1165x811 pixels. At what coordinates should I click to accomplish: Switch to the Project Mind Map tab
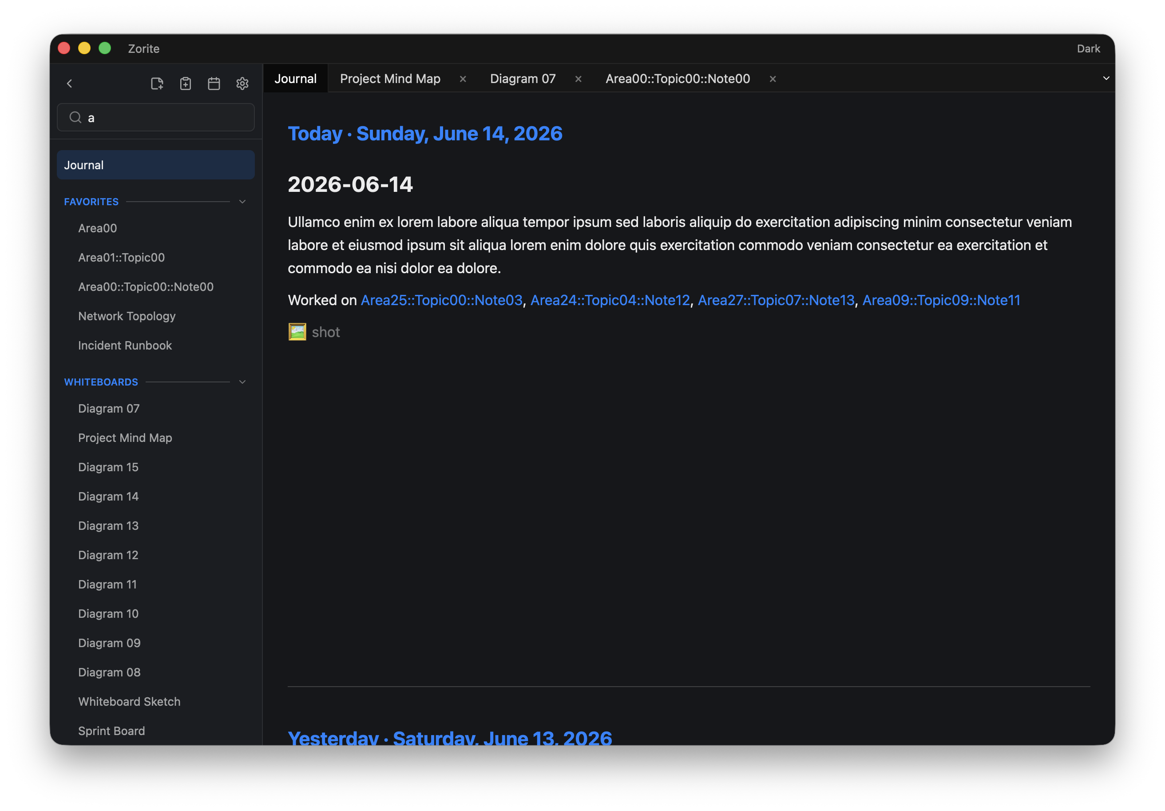[390, 79]
